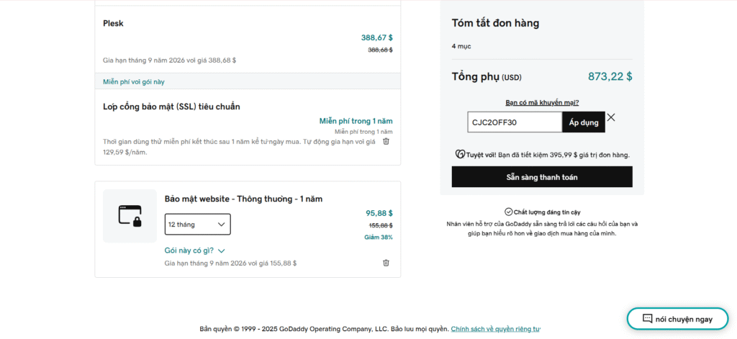Viewport: 737px width, 339px height.
Task: Delete the SSL certificate item with trash icon
Action: [x=386, y=142]
